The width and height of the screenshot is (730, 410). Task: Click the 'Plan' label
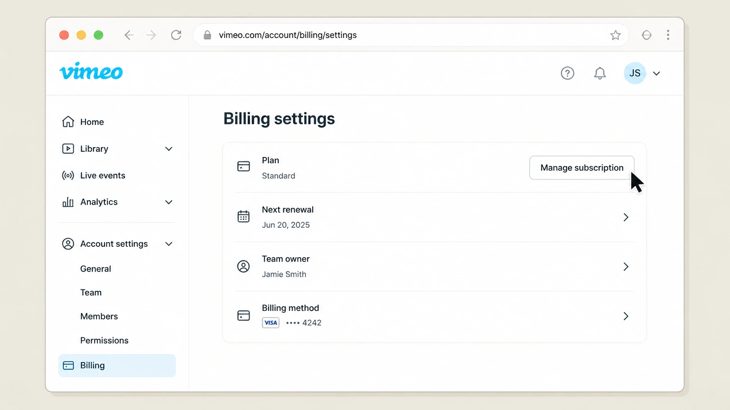coord(270,160)
